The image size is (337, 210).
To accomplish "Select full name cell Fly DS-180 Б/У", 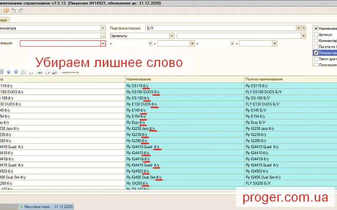I will pos(291,98).
